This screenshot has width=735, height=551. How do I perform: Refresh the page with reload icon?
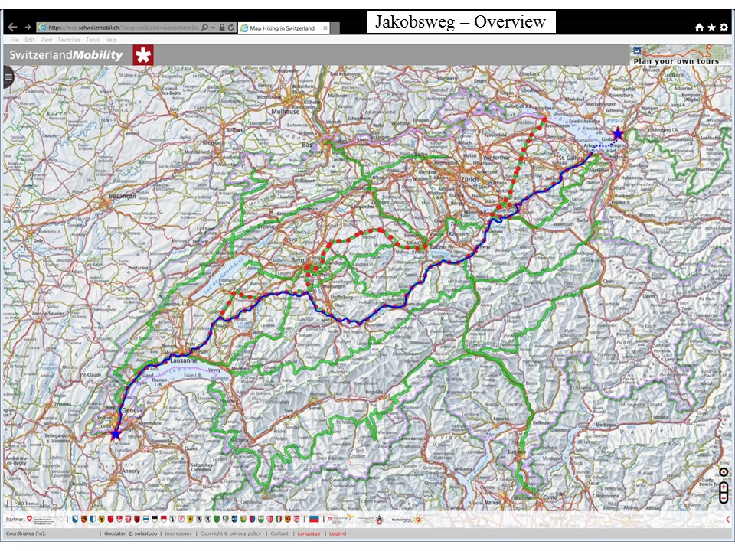231,28
